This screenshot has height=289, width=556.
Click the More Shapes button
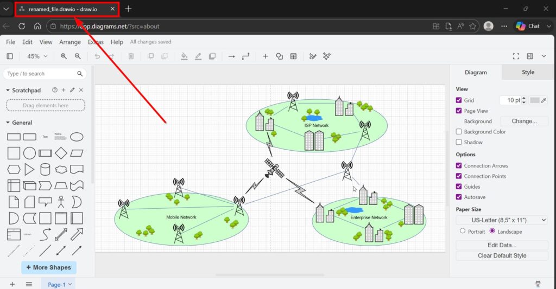[x=49, y=267]
